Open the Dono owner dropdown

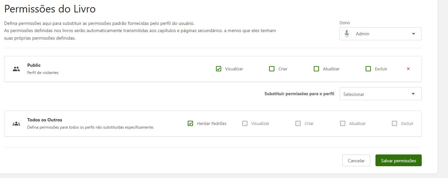(380, 34)
